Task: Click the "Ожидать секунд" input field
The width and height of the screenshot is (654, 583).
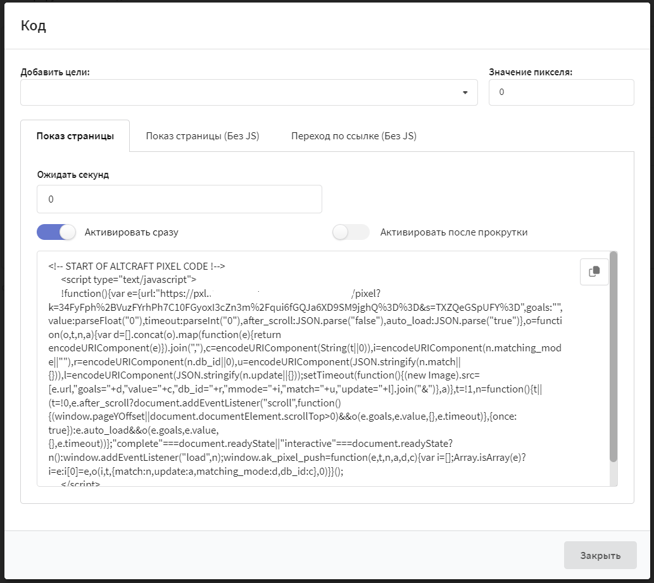Action: tap(179, 199)
